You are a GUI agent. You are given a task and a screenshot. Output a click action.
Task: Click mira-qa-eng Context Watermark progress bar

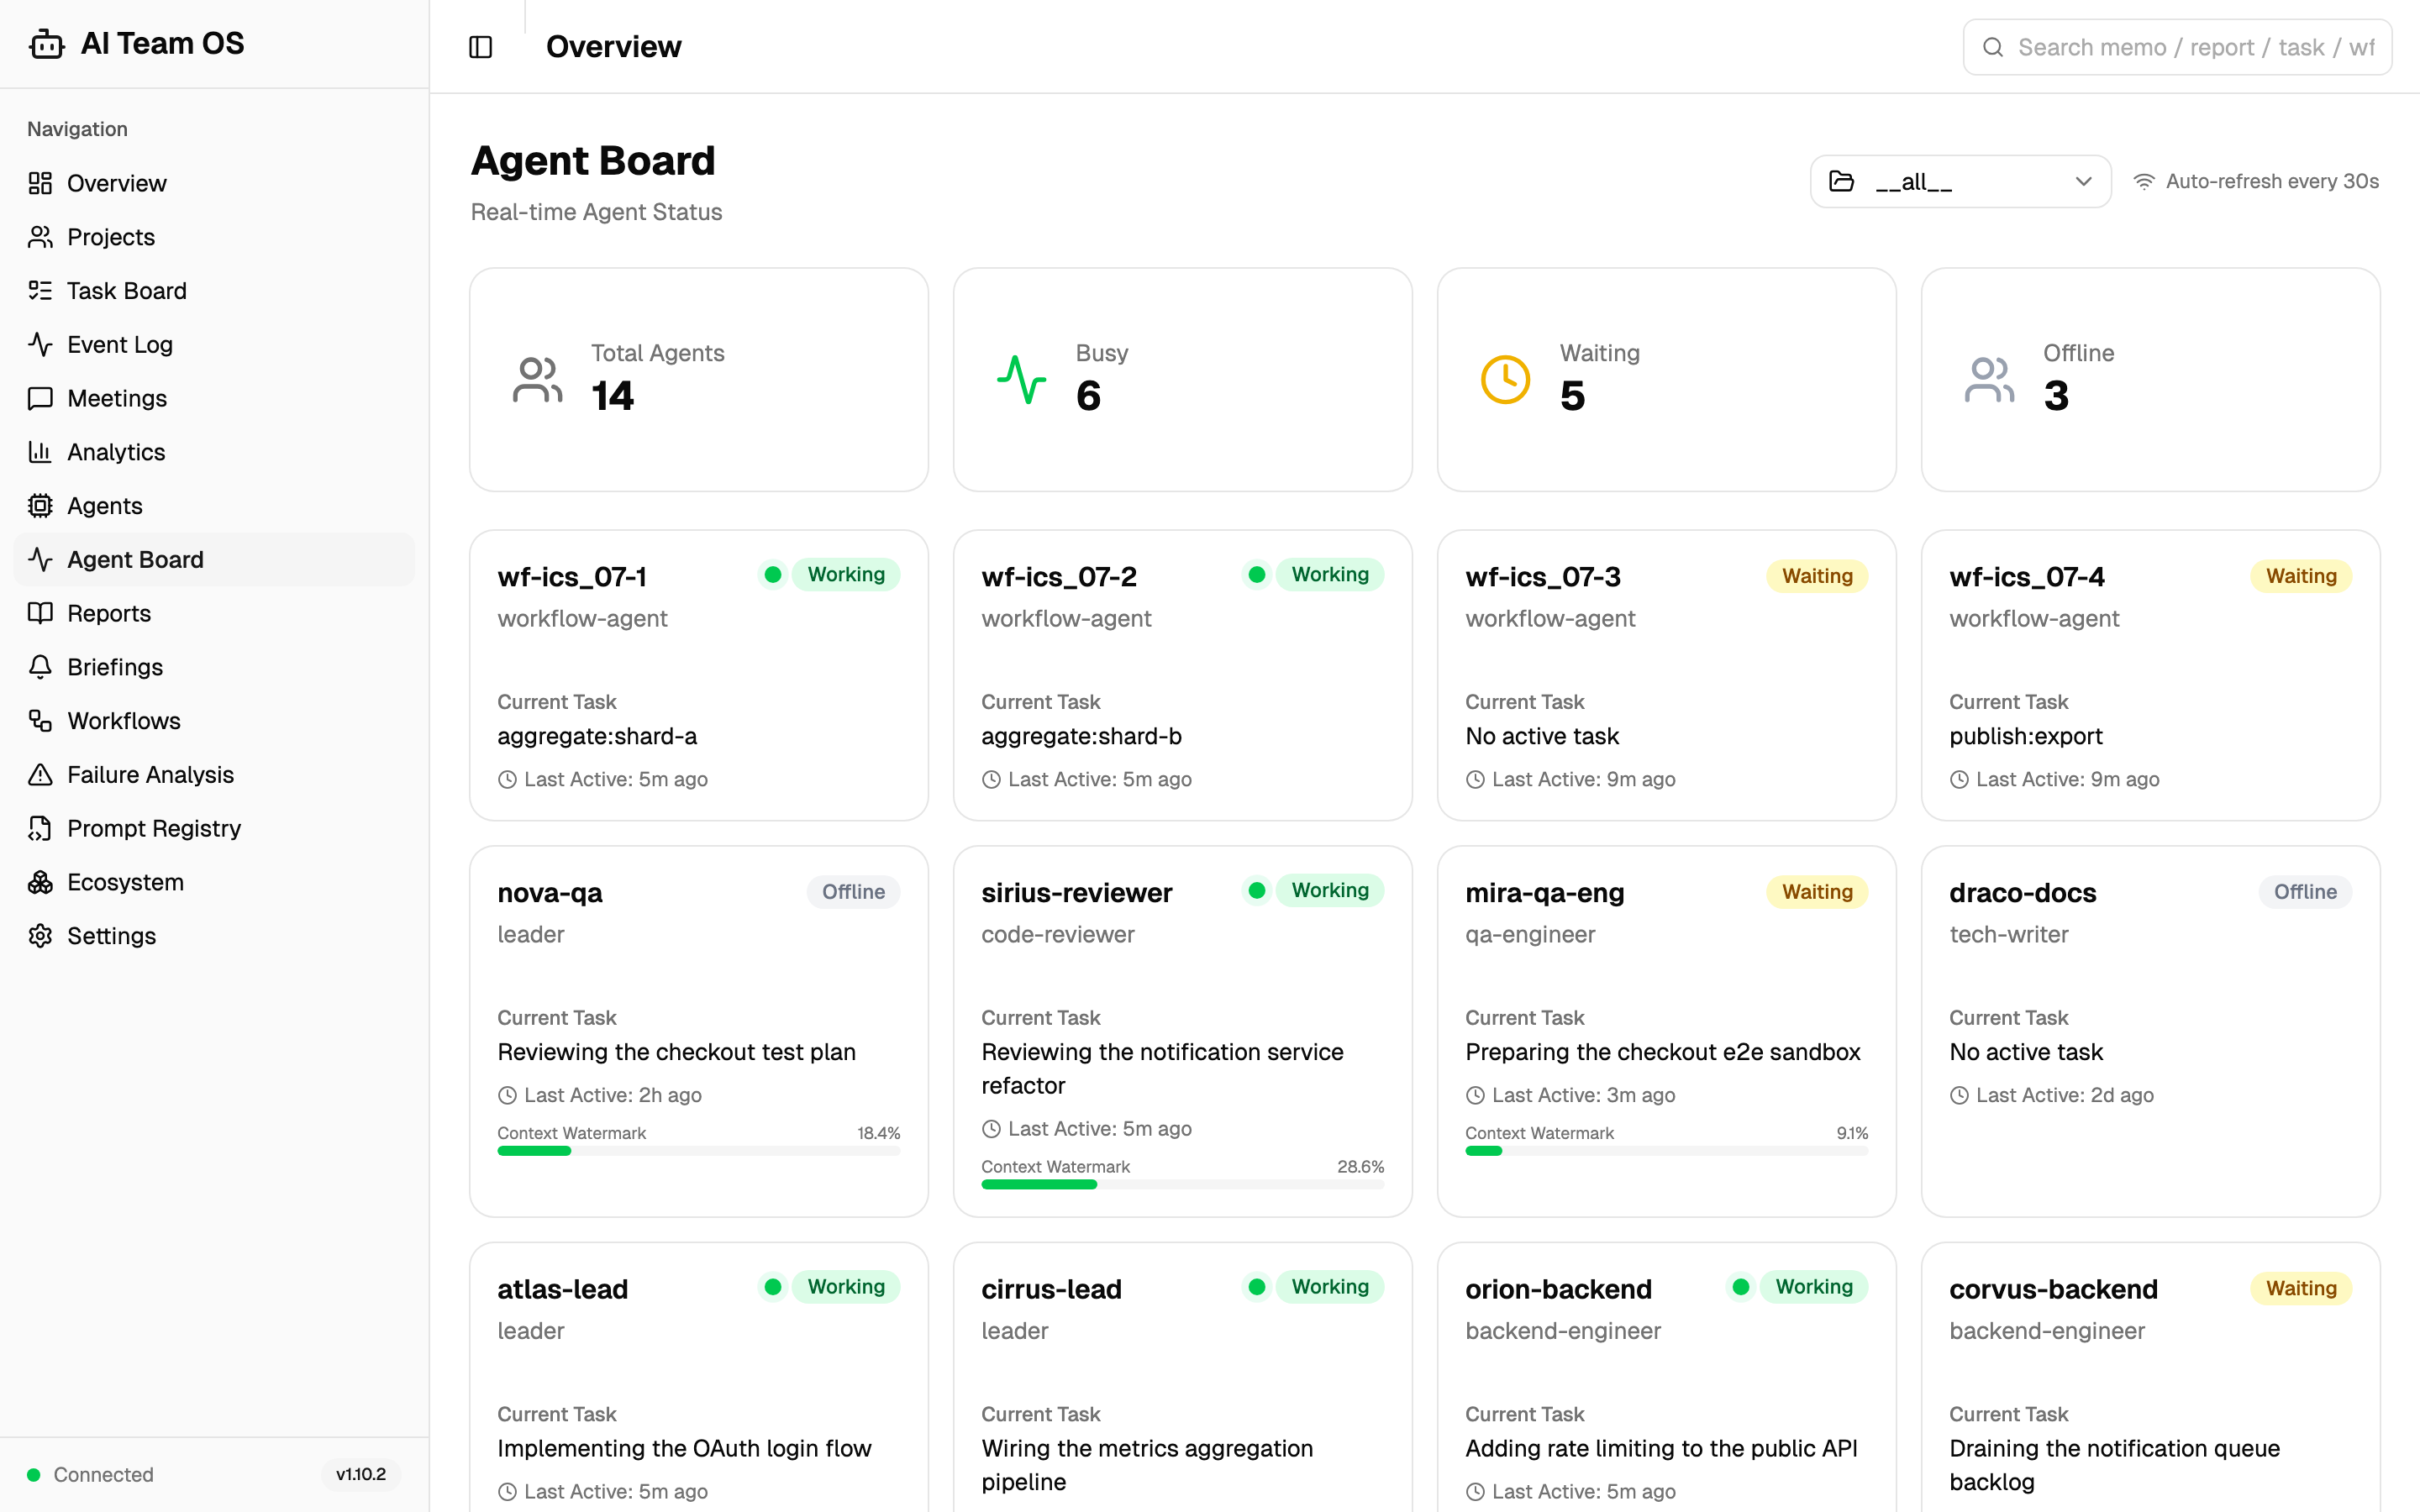click(1667, 1151)
